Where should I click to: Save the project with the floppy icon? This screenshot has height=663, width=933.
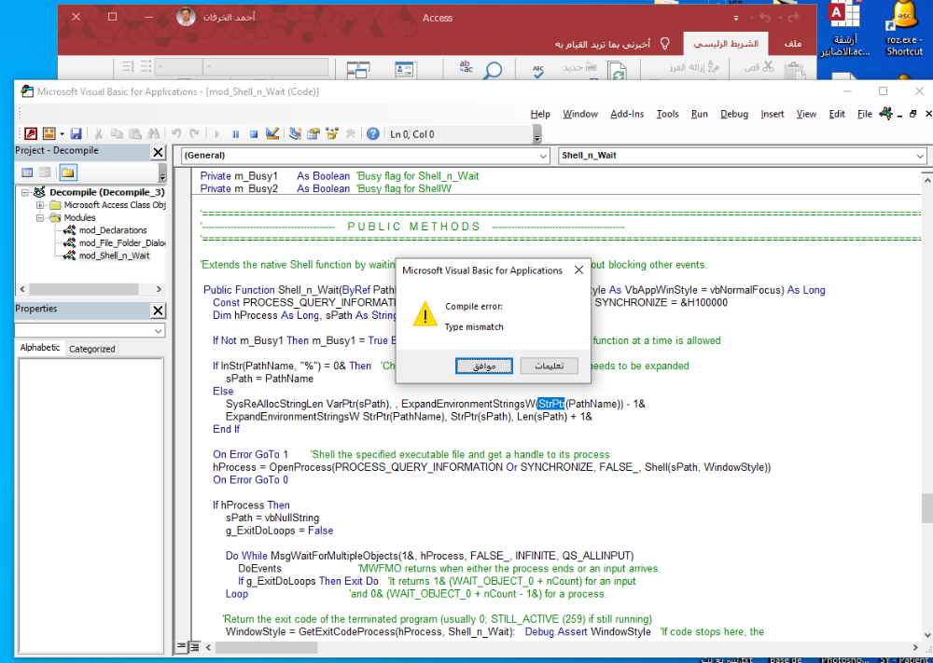[76, 133]
